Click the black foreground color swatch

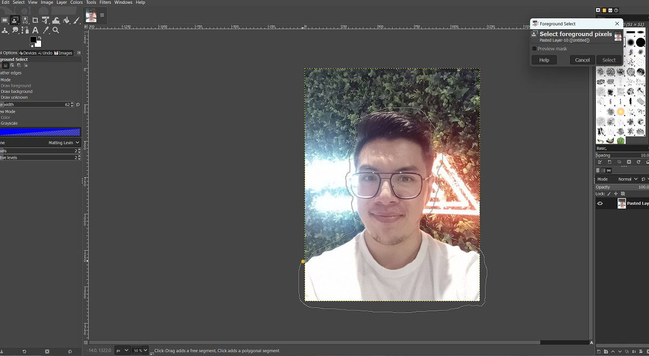(x=34, y=40)
